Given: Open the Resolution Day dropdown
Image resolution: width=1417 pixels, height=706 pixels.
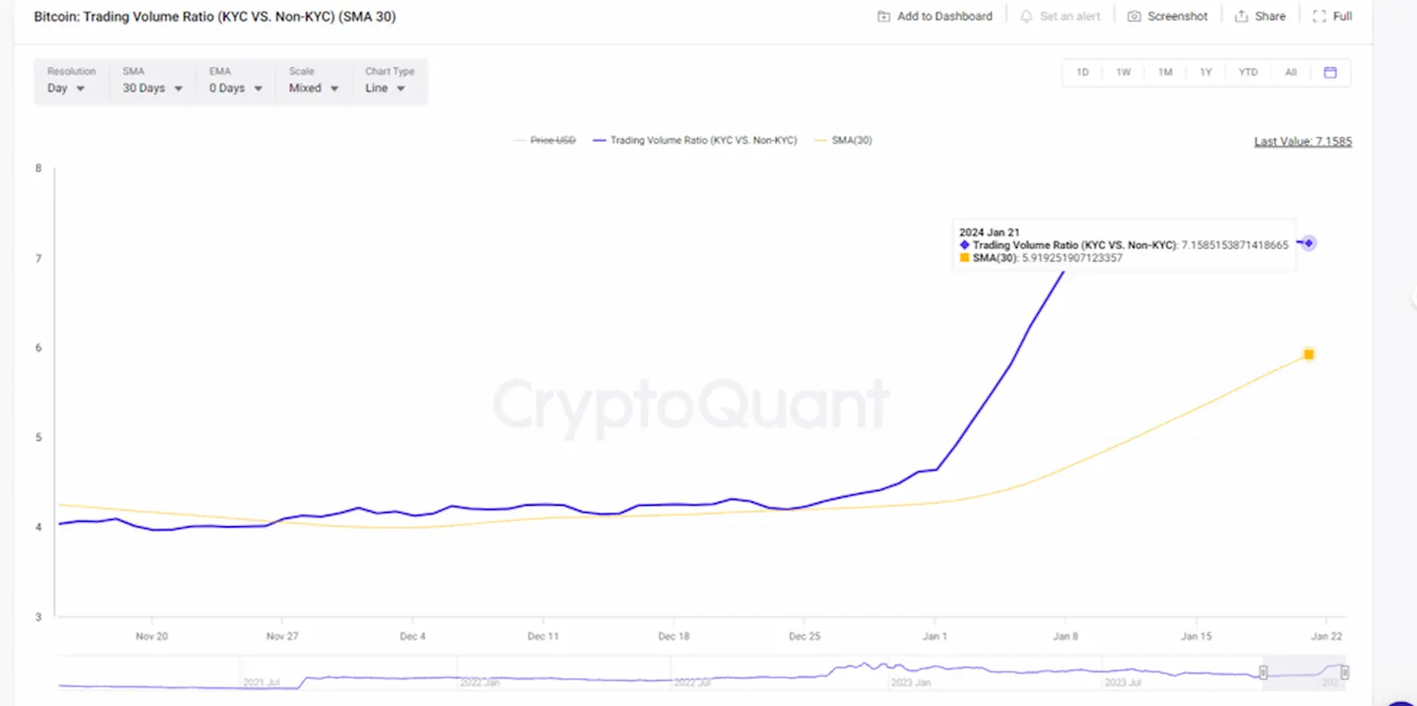Looking at the screenshot, I should click(66, 88).
